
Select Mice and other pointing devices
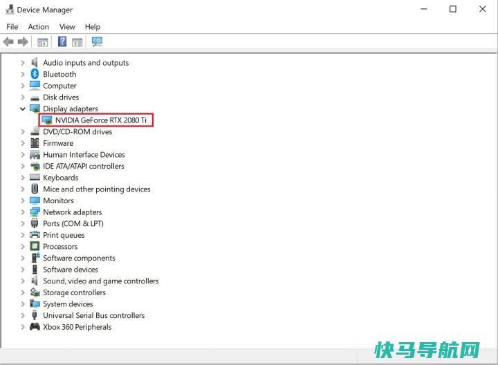pyautogui.click(x=97, y=189)
